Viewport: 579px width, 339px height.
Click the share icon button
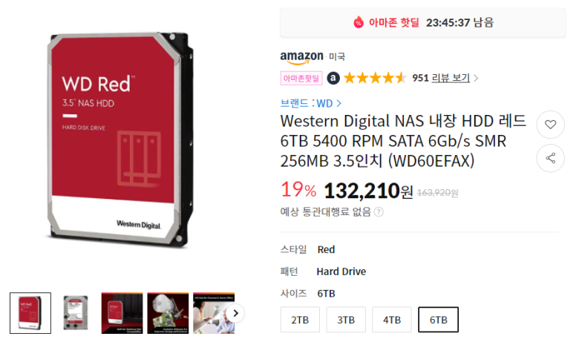point(550,158)
